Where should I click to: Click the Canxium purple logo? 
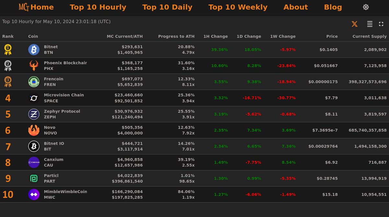tap(34, 162)
